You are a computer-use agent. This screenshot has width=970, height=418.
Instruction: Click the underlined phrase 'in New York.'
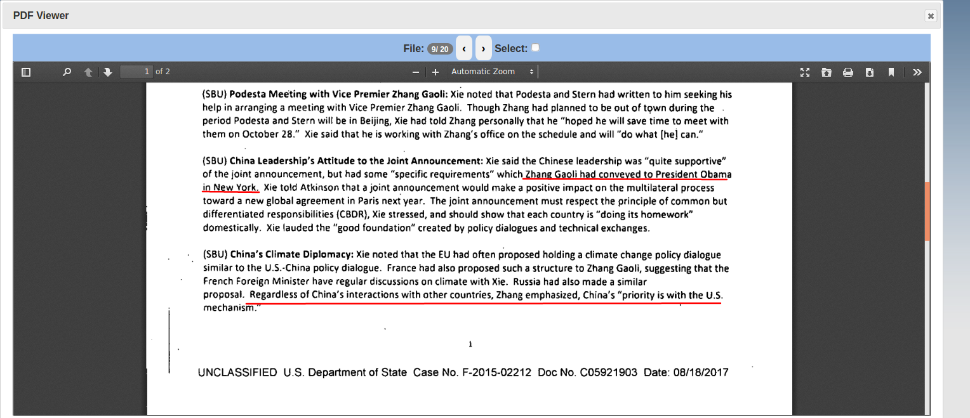tap(230, 188)
